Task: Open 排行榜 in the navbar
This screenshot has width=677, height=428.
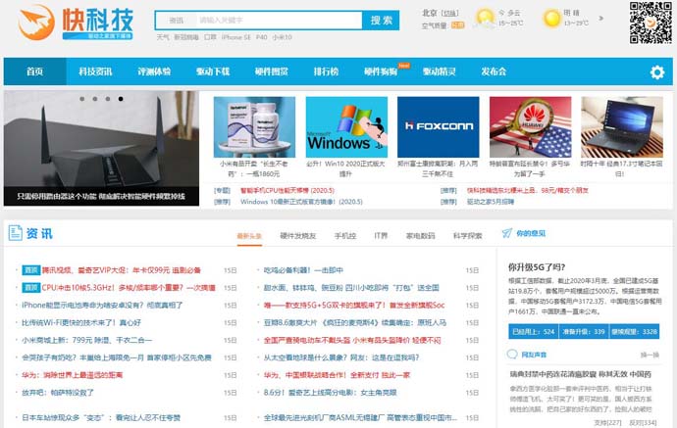Action: [326, 71]
